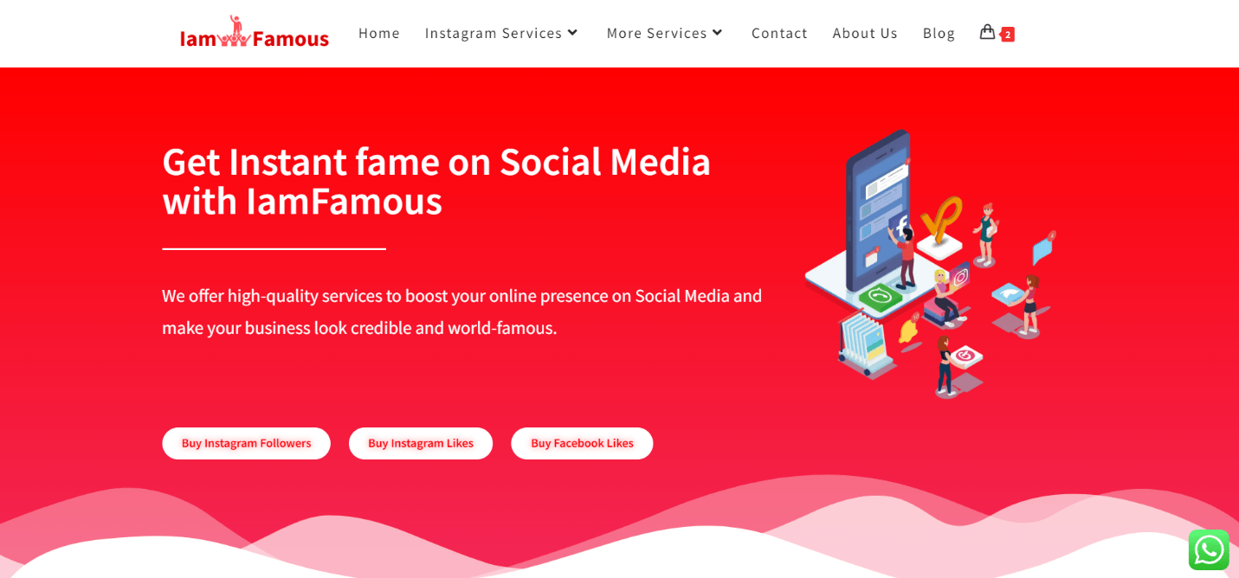The height and width of the screenshot is (578, 1239).
Task: Click the Instagram icon in the illustration
Action: pyautogui.click(x=960, y=279)
